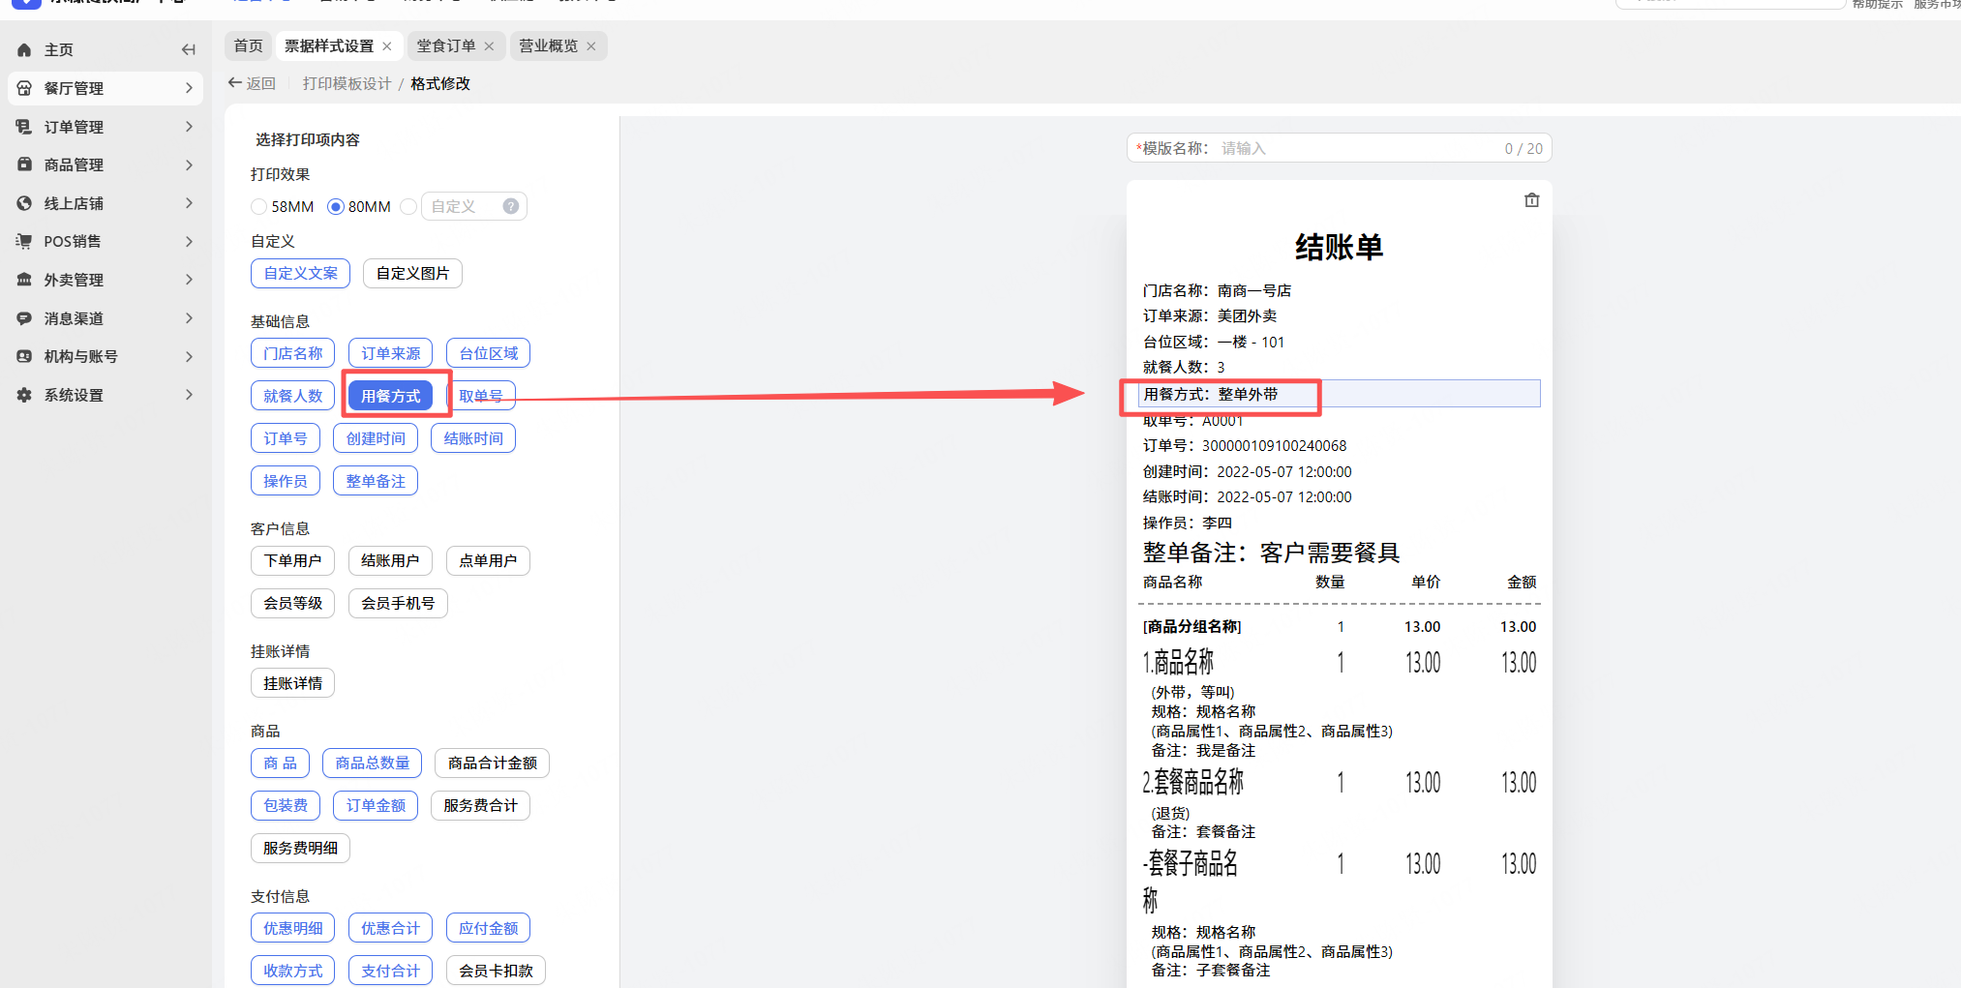Click the help question mark icon

[511, 206]
